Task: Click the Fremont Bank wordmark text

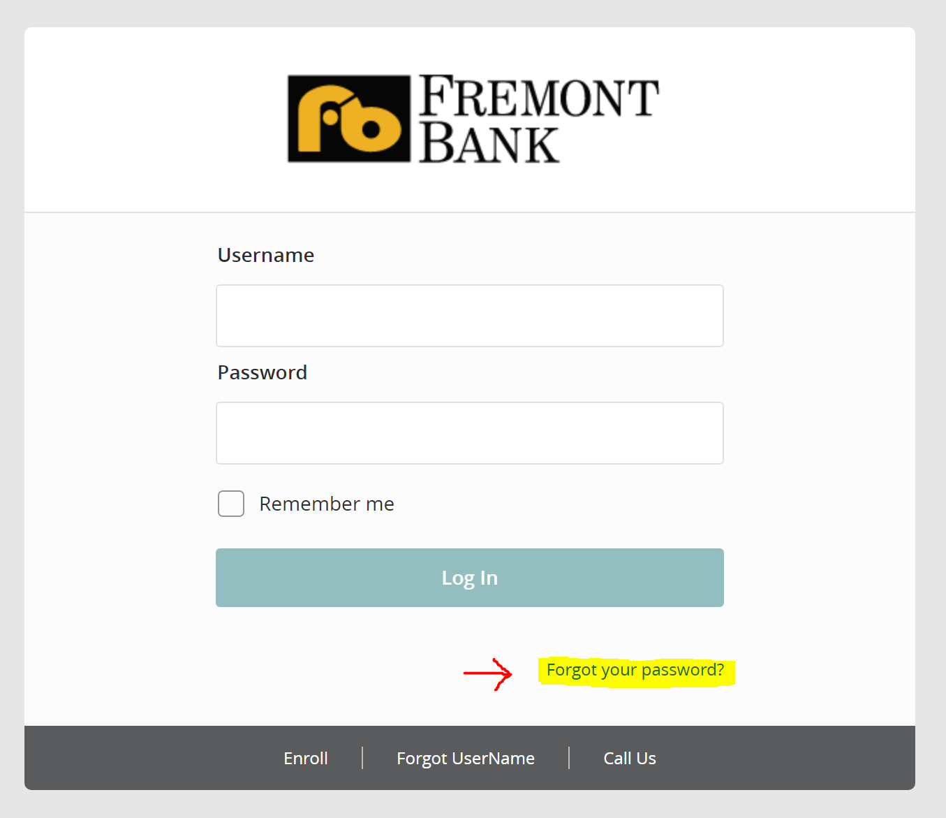Action: point(539,119)
